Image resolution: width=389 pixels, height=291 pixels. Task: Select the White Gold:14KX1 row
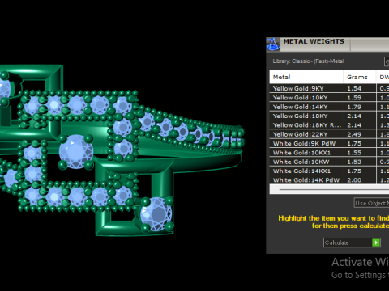[x=329, y=171]
